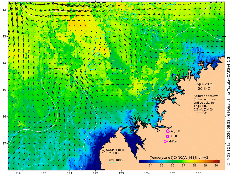This screenshot has height=178, width=230.
Task: Click the 0.5m/s velocity scale arrow
Action: pos(202,113)
